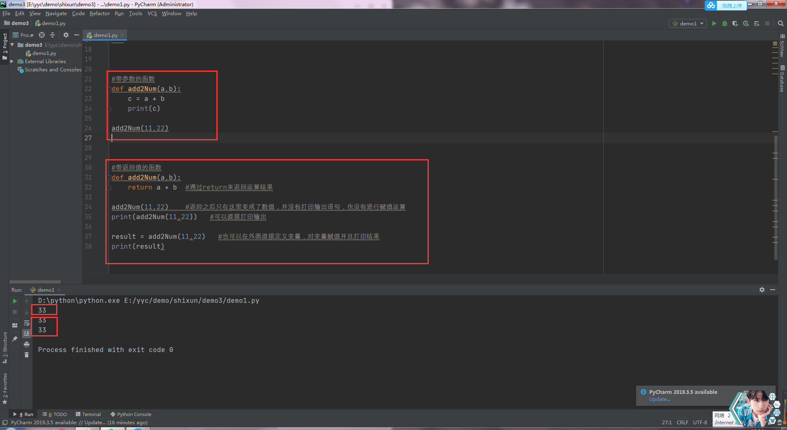The image size is (787, 430).
Task: Open the Python Console tab
Action: 131,414
